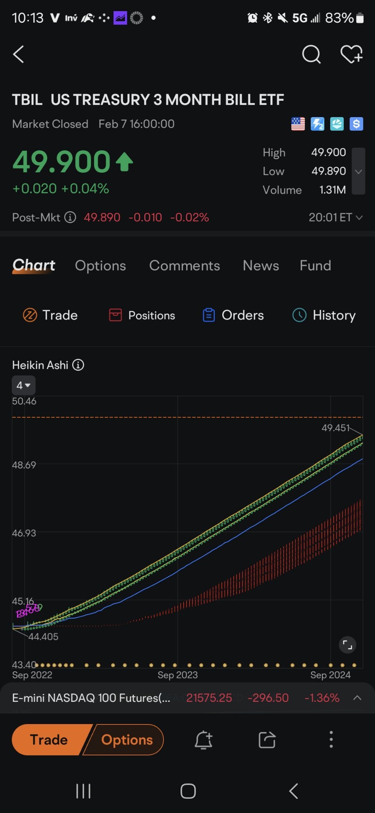The width and height of the screenshot is (375, 813).
Task: Switch to the News tab
Action: (x=261, y=266)
